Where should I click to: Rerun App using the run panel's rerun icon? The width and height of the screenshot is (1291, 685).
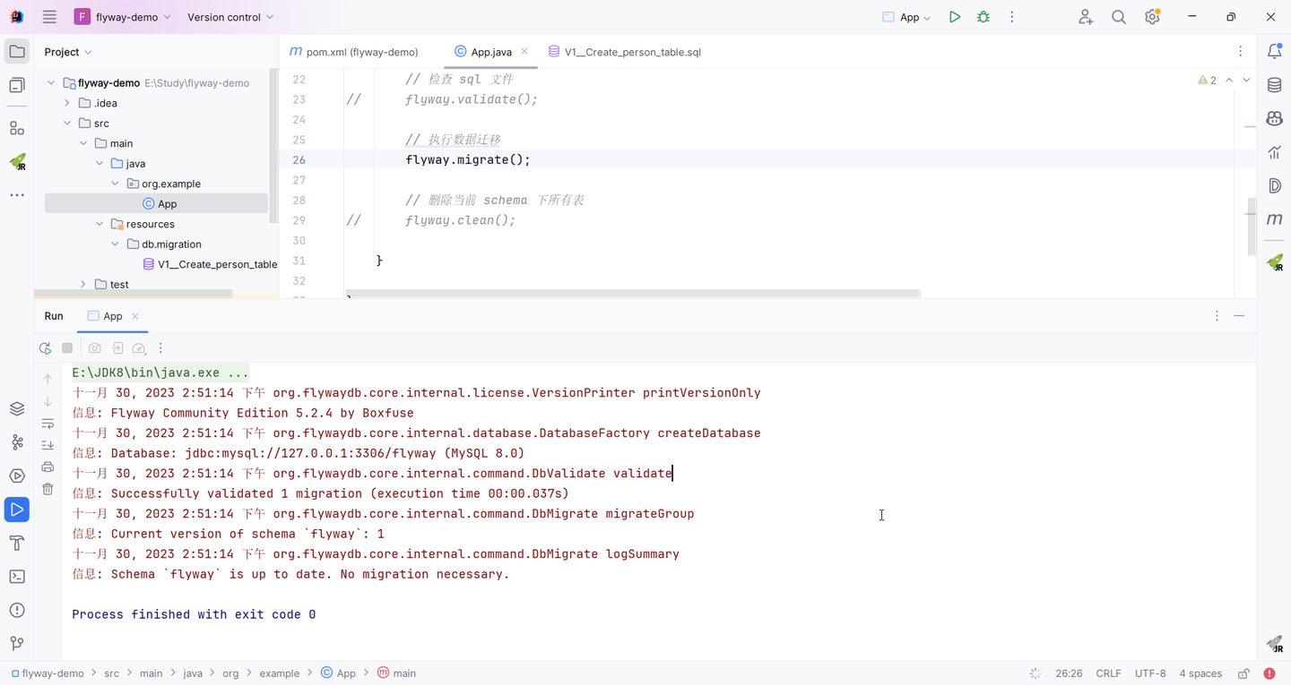click(45, 348)
